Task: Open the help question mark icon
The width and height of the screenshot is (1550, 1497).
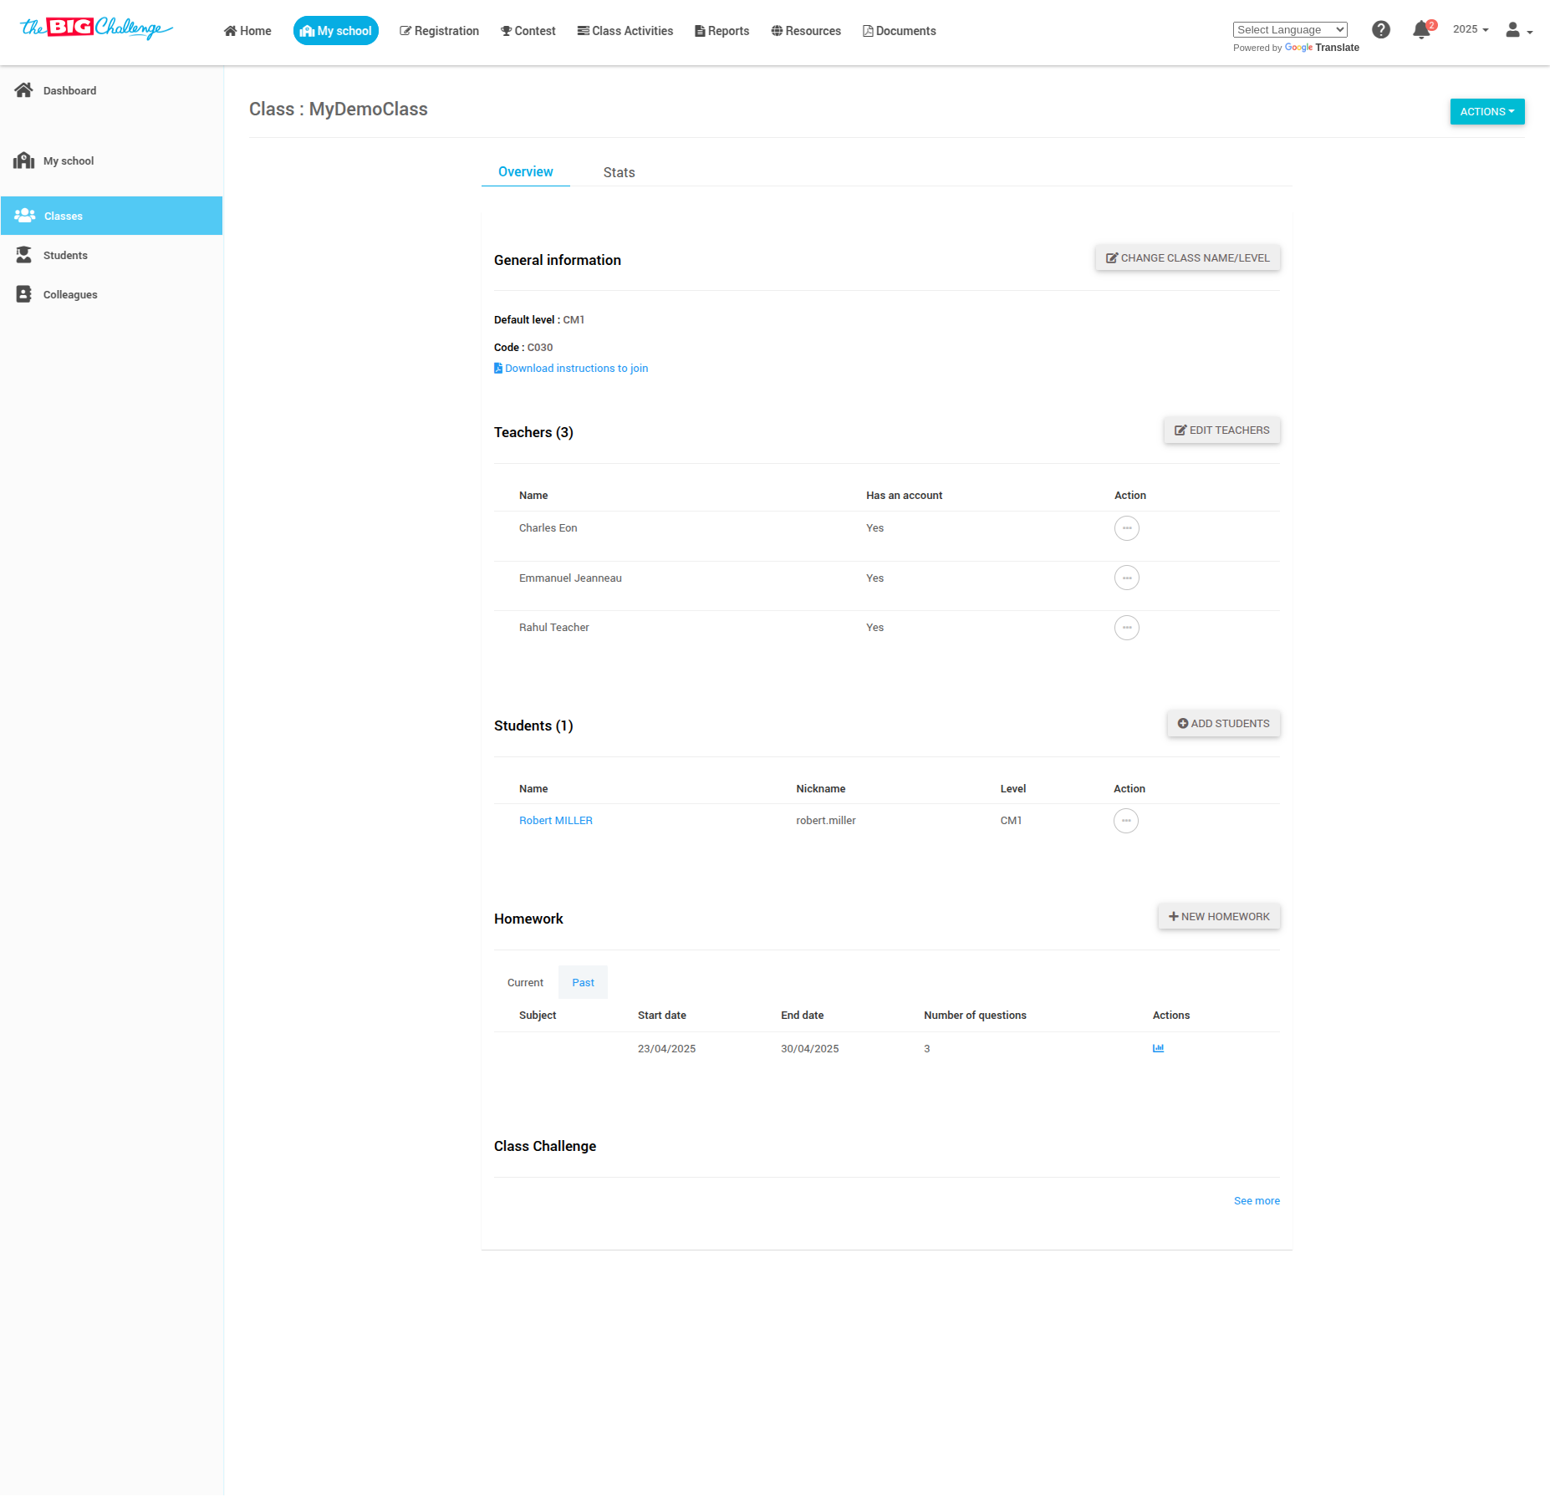Action: pos(1381,30)
